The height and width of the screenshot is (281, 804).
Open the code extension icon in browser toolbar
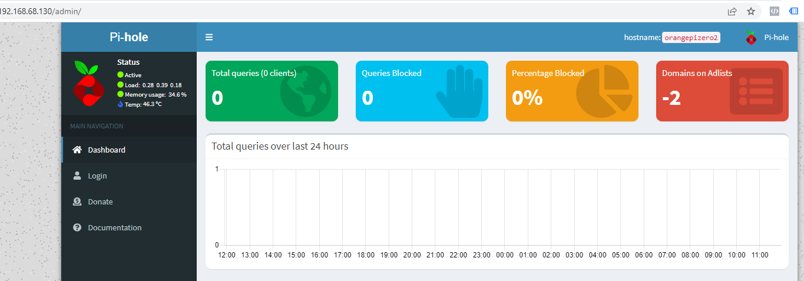[775, 11]
